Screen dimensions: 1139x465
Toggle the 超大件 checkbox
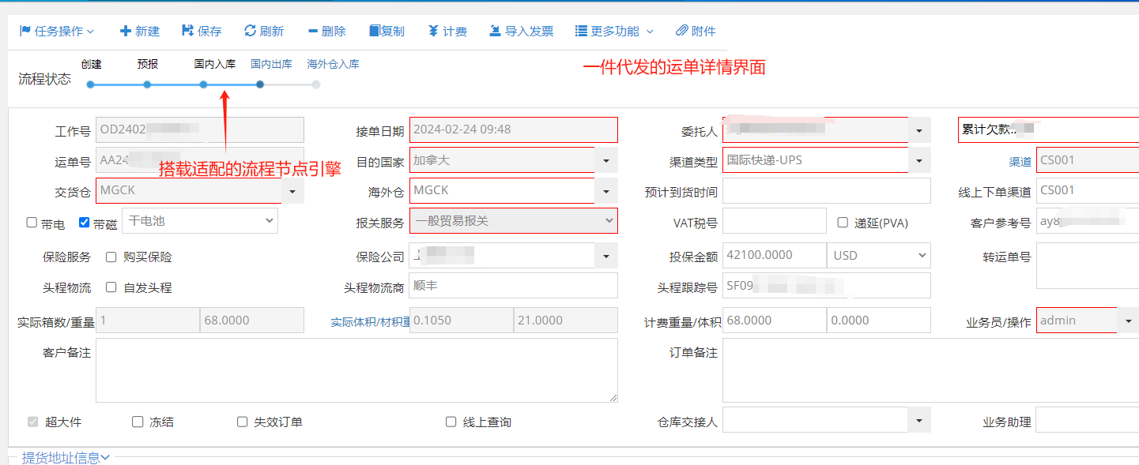[x=32, y=422]
